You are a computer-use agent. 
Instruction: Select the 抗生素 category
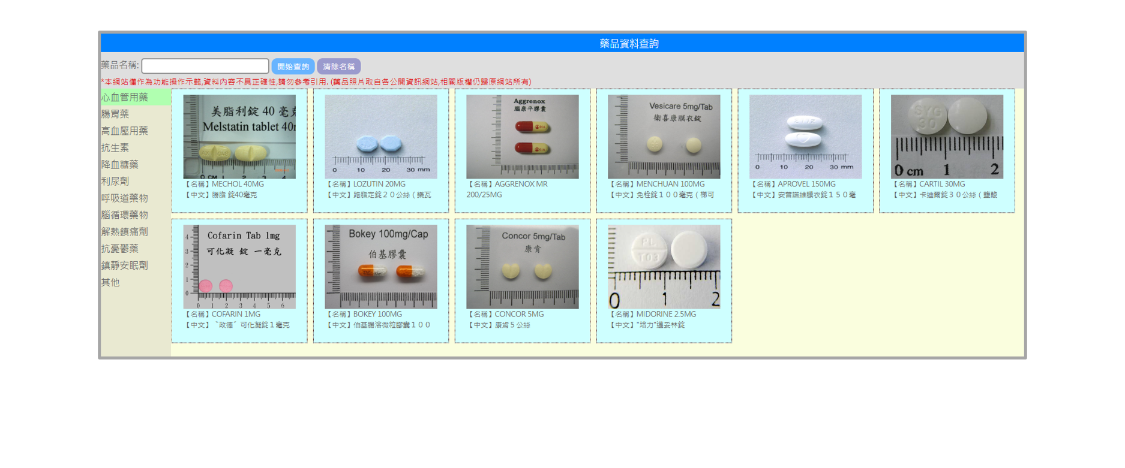click(136, 147)
